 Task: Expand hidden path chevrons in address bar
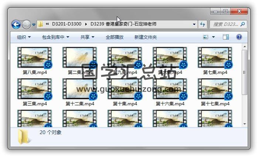click(47, 24)
